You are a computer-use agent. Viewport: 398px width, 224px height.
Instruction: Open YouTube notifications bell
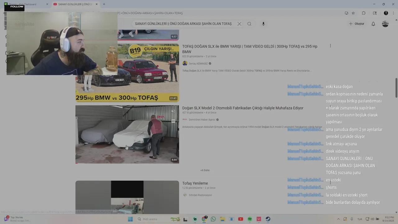(373, 24)
